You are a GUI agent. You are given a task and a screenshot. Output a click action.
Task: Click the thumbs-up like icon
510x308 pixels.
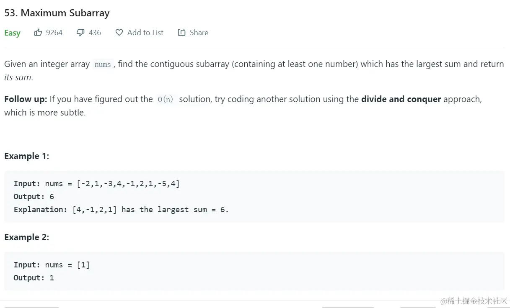pyautogui.click(x=38, y=32)
